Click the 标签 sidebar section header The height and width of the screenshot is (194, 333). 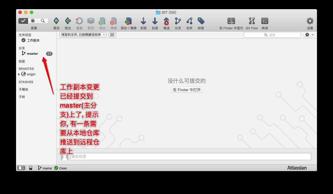click(x=22, y=61)
